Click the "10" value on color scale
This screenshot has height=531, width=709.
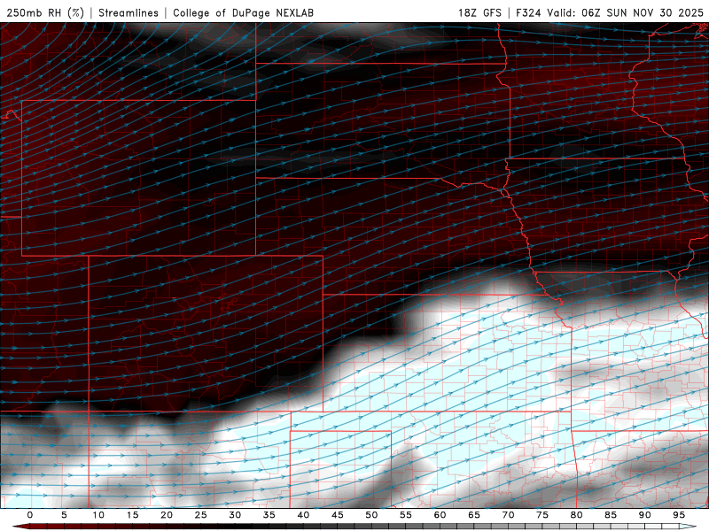click(x=98, y=515)
